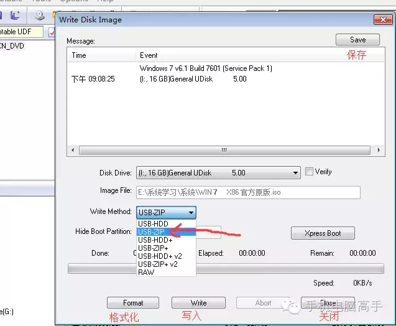This screenshot has height=326, width=396.
Task: Pick USB-HDD+ v2 in the dropdown list
Action: [166, 256]
